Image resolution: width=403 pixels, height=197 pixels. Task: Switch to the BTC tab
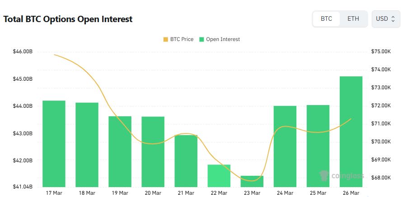tap(326, 19)
